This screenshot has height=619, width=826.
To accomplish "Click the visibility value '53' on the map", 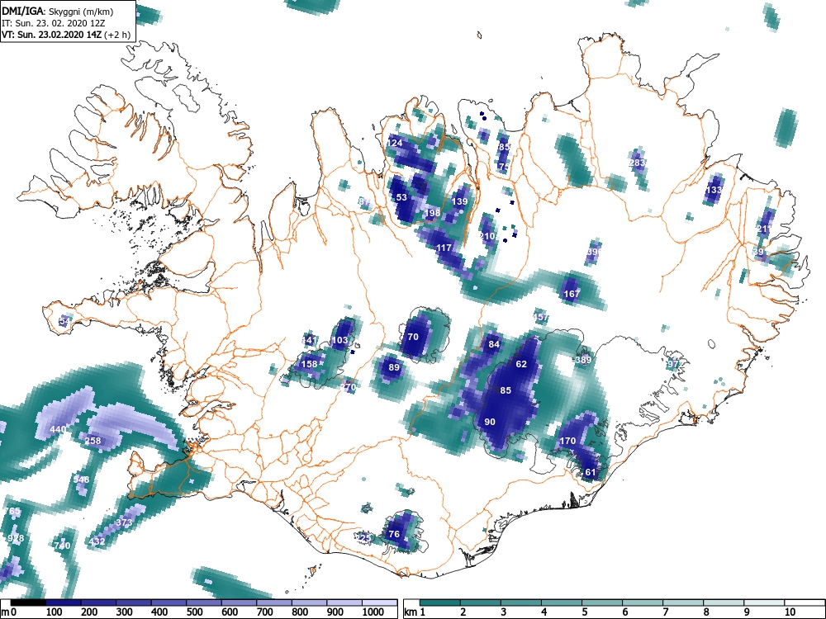I will (402, 197).
